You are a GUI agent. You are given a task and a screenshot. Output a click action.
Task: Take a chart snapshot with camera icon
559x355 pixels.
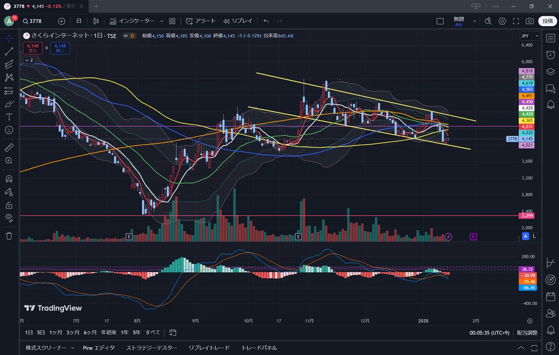pyautogui.click(x=530, y=21)
